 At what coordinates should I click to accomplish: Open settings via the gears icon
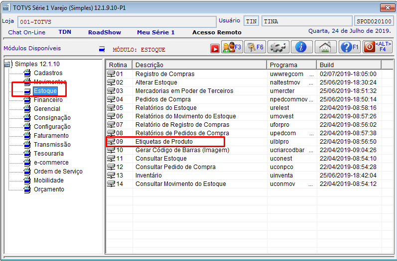(x=278, y=47)
